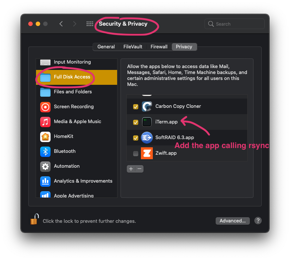Select Apple Advertising category
The height and width of the screenshot is (260, 290).
pyautogui.click(x=77, y=194)
